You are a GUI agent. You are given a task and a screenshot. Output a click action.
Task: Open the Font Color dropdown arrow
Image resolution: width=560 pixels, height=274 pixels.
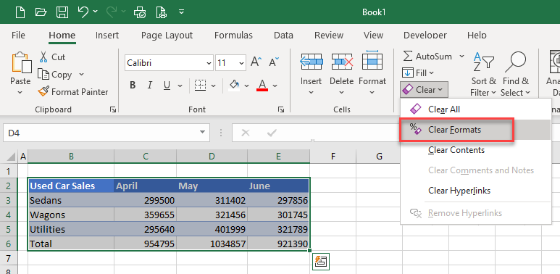click(275, 86)
